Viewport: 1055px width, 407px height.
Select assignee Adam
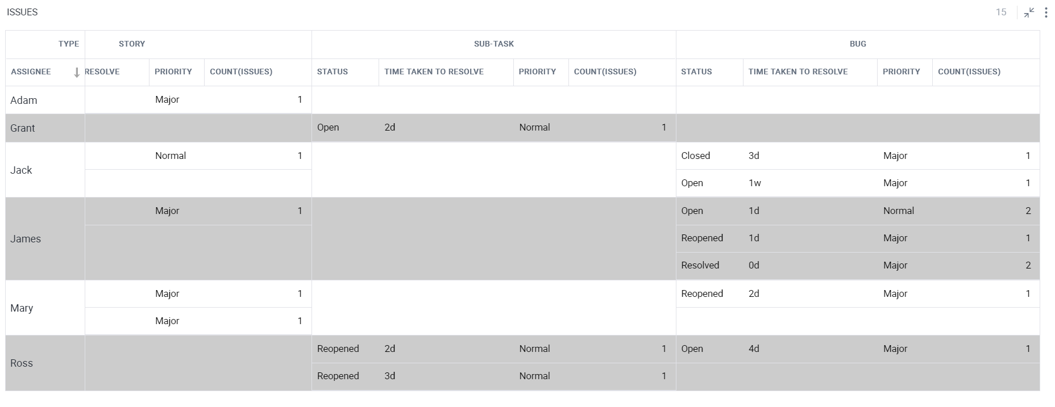24,100
